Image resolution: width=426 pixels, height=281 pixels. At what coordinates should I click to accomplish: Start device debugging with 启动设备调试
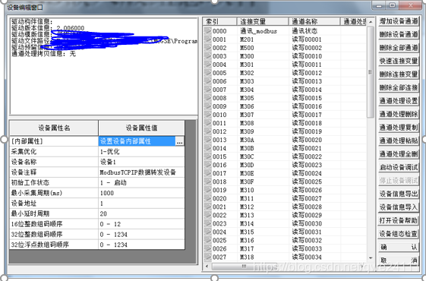pyautogui.click(x=399, y=167)
